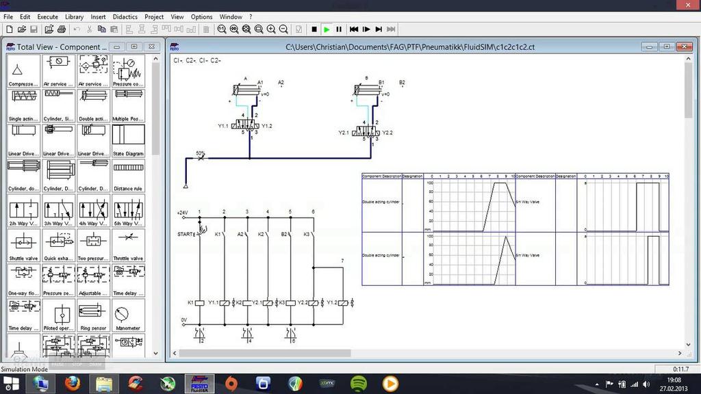Viewport: 701px width, 394px height.
Task: Zoom to original 1:1 size
Action: point(222,29)
